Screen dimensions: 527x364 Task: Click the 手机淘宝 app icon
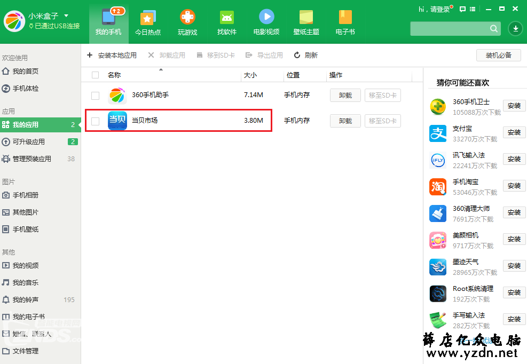[x=438, y=187]
